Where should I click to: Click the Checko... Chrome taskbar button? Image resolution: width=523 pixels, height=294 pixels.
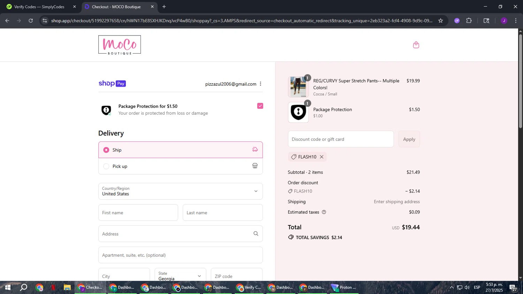[x=90, y=287]
